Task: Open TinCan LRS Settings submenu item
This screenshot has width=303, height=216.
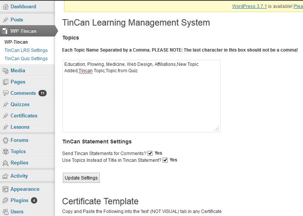Action: (x=26, y=50)
